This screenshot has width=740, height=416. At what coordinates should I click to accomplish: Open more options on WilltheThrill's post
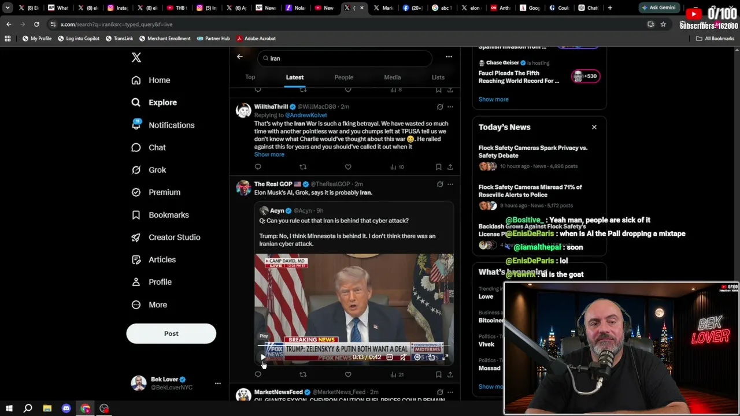(450, 107)
